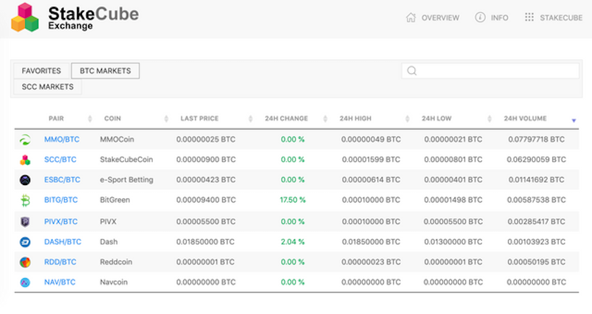
Task: Click the PIVX shield icon
Action: (x=25, y=222)
